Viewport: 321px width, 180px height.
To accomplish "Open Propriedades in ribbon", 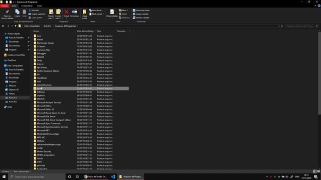I will [x=112, y=14].
